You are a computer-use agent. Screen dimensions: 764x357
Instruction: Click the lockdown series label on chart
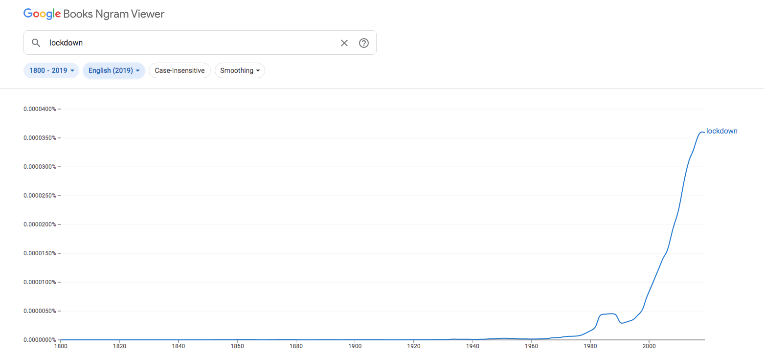pos(721,131)
